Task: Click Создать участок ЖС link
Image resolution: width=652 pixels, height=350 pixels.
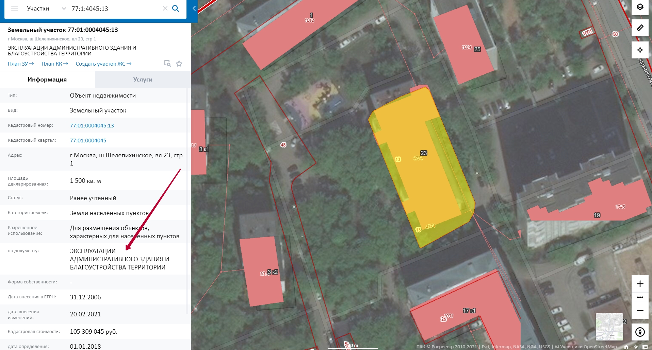Action: pyautogui.click(x=103, y=64)
